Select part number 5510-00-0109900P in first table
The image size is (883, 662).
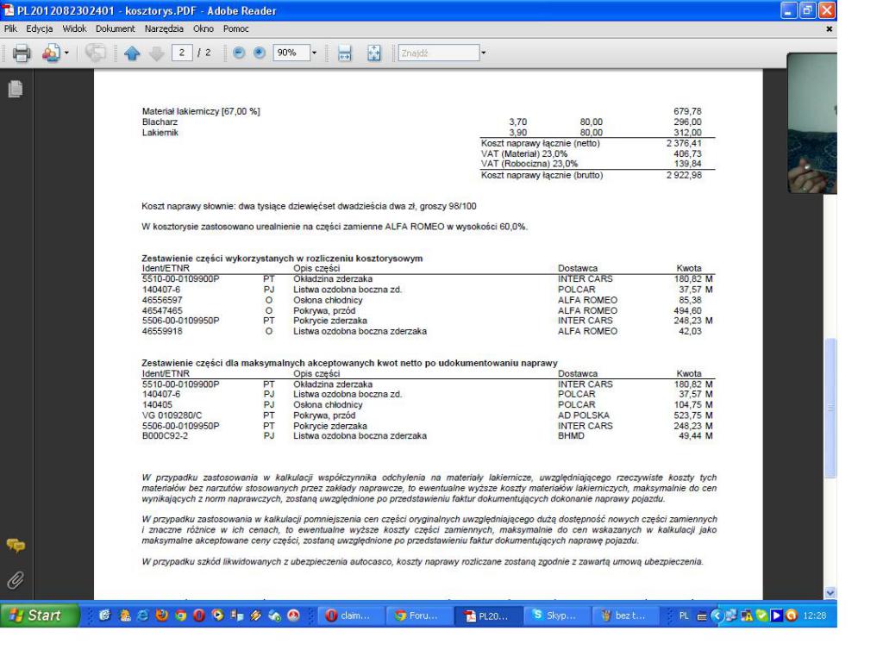(x=181, y=279)
